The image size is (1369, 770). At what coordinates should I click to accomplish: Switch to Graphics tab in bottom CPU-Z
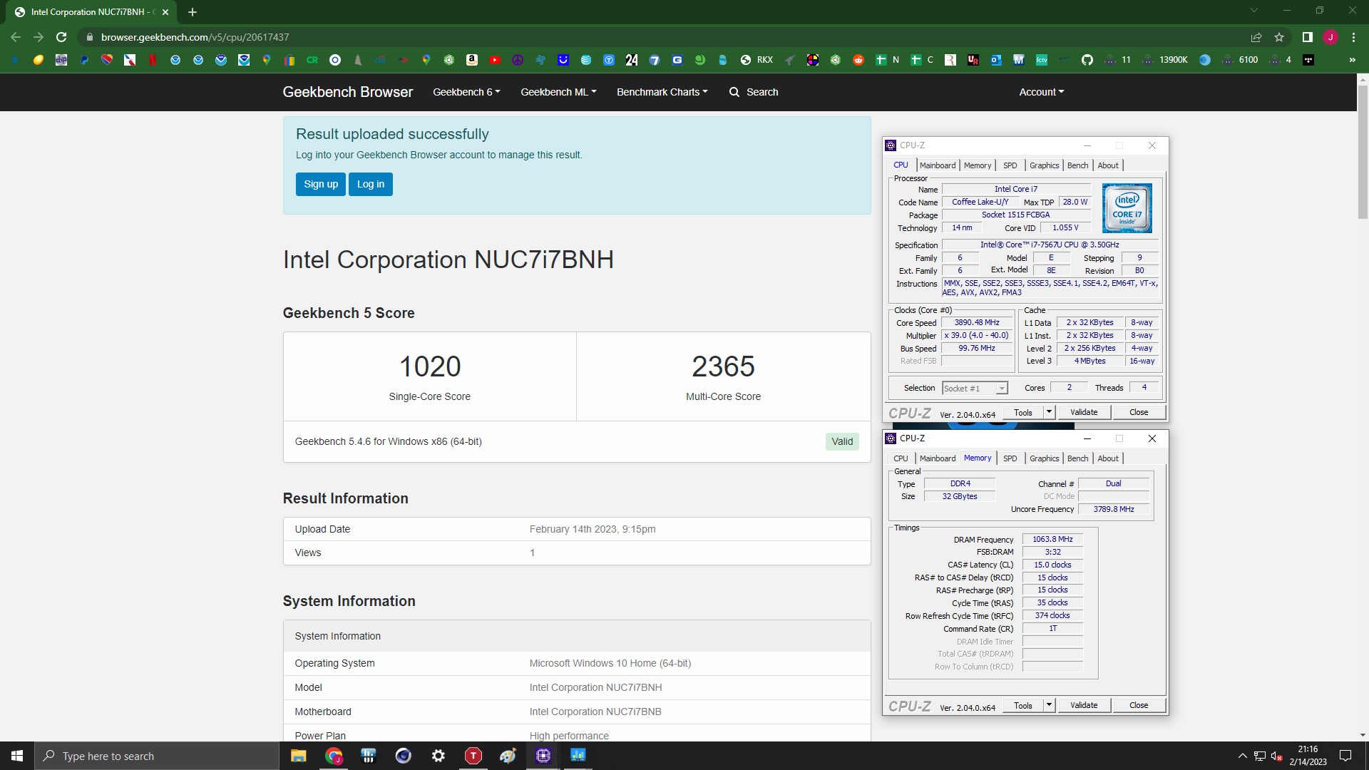point(1044,458)
